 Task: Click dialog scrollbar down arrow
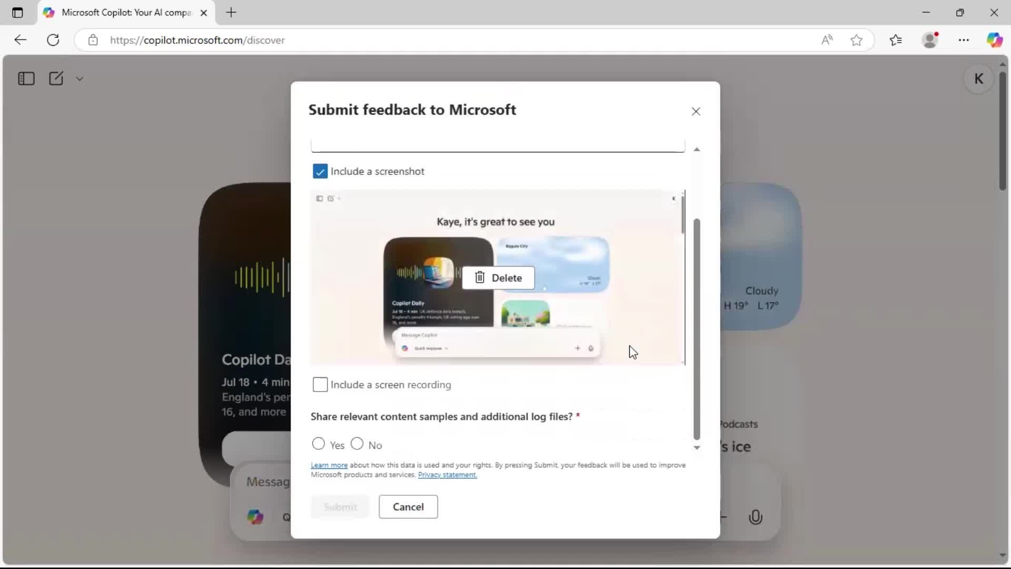pos(697,448)
